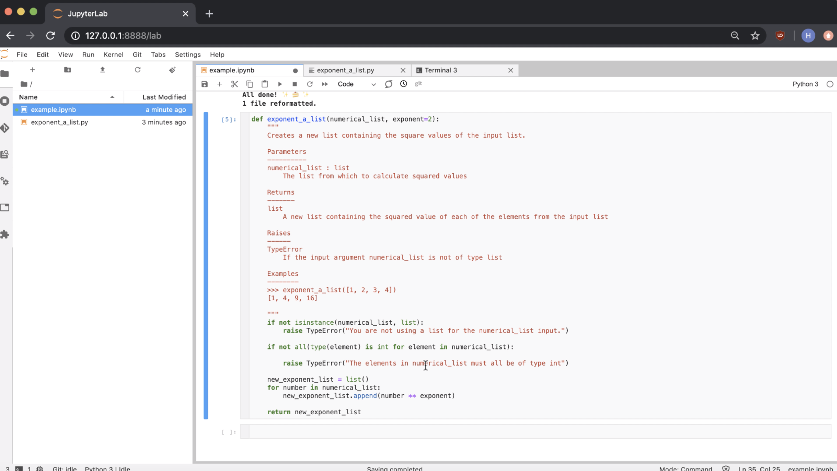The width and height of the screenshot is (837, 471).
Task: Restart kernel and run all cells
Action: pos(325,84)
